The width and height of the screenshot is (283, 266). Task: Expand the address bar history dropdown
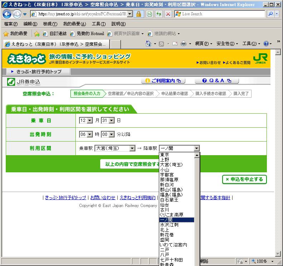coord(130,14)
